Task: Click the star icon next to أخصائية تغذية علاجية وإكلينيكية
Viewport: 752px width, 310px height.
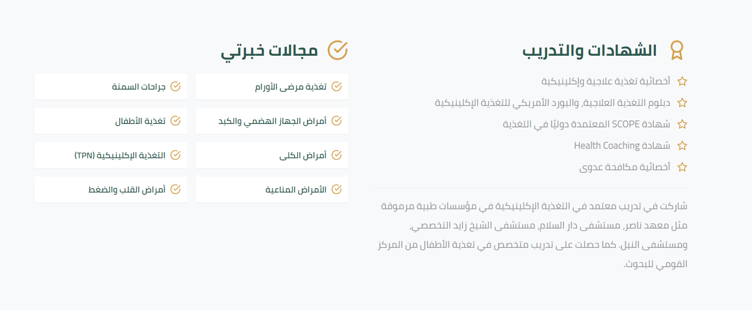Action: pyautogui.click(x=682, y=81)
